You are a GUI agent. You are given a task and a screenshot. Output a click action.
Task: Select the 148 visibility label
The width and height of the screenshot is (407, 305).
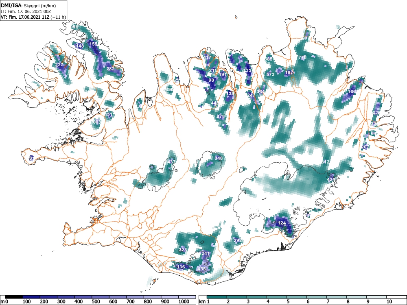[x=80, y=46]
